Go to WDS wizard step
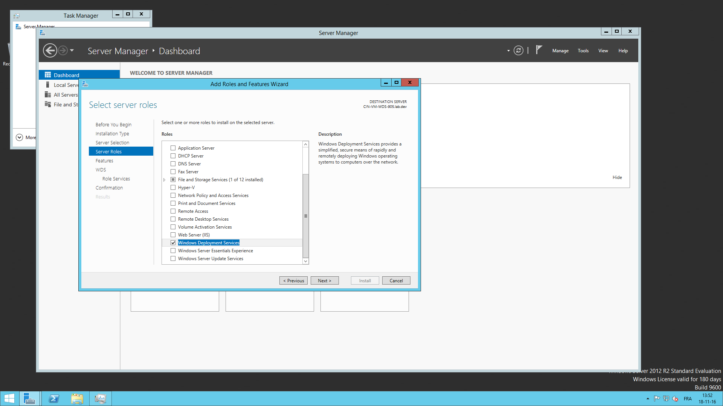The height and width of the screenshot is (406, 723). (x=101, y=170)
